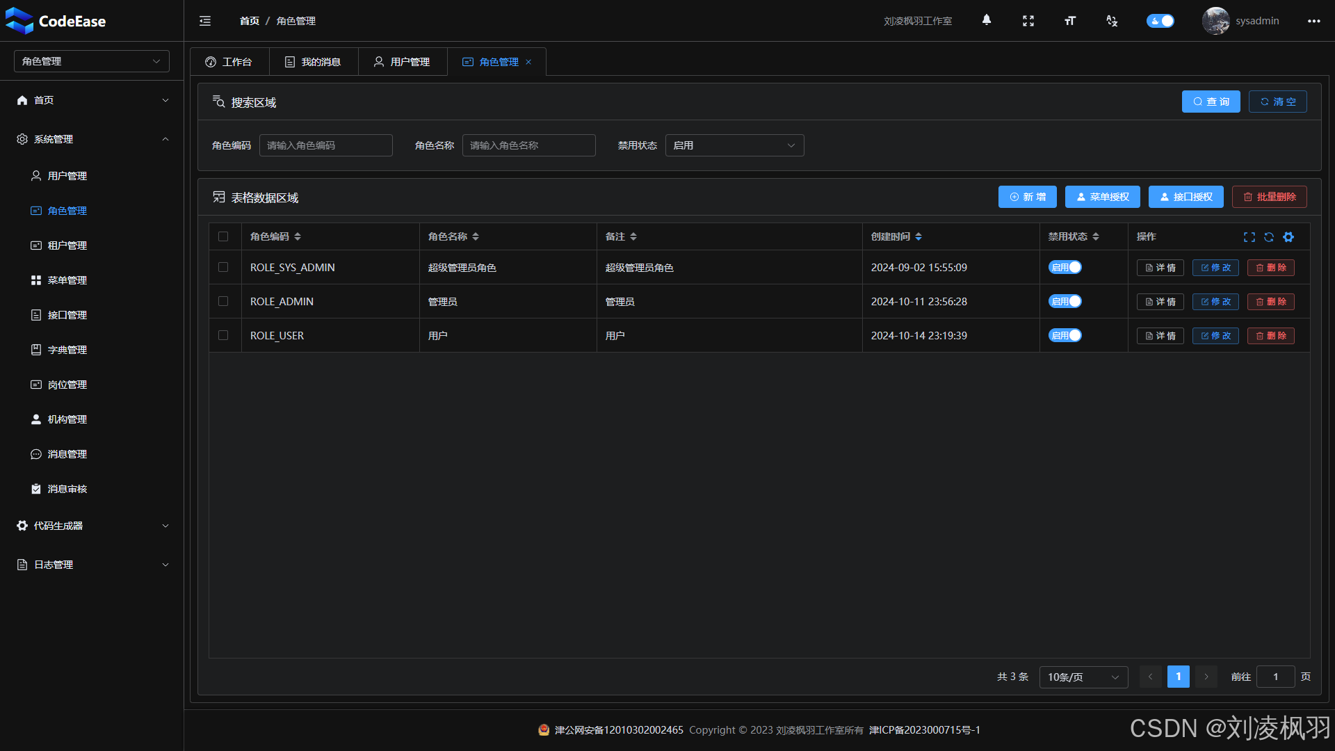Open the 禁用状态 status dropdown
Viewport: 1335px width, 751px height.
point(734,145)
